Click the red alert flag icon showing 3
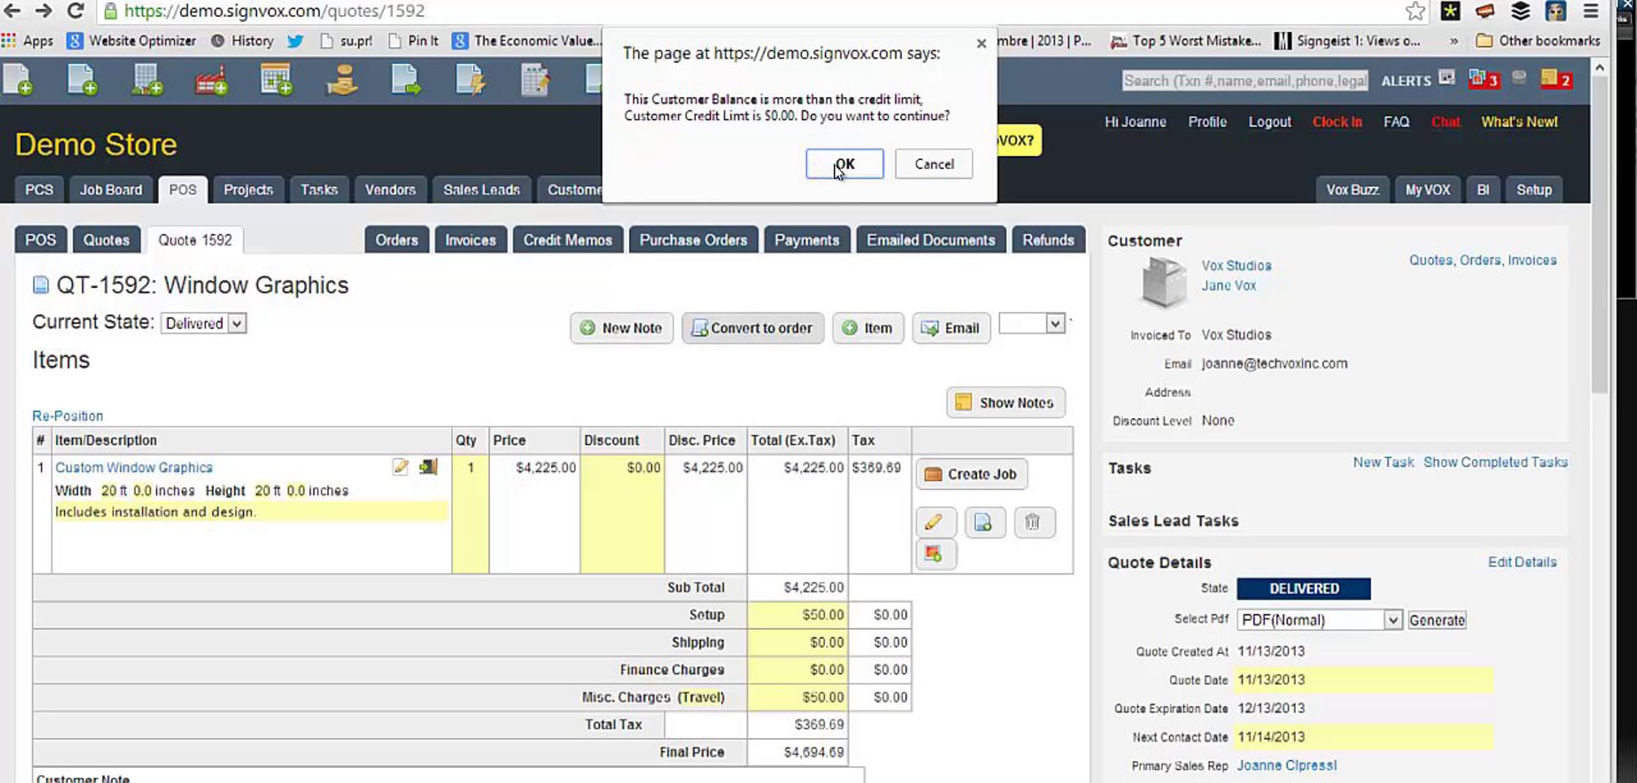Screen dimensions: 1637x783 point(1483,79)
